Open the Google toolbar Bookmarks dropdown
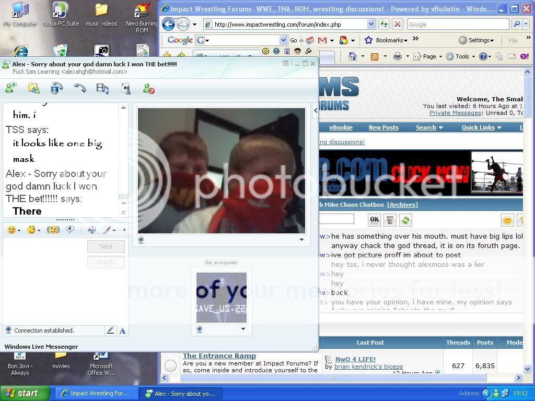Viewport: 535px width, 401px height. [x=387, y=40]
